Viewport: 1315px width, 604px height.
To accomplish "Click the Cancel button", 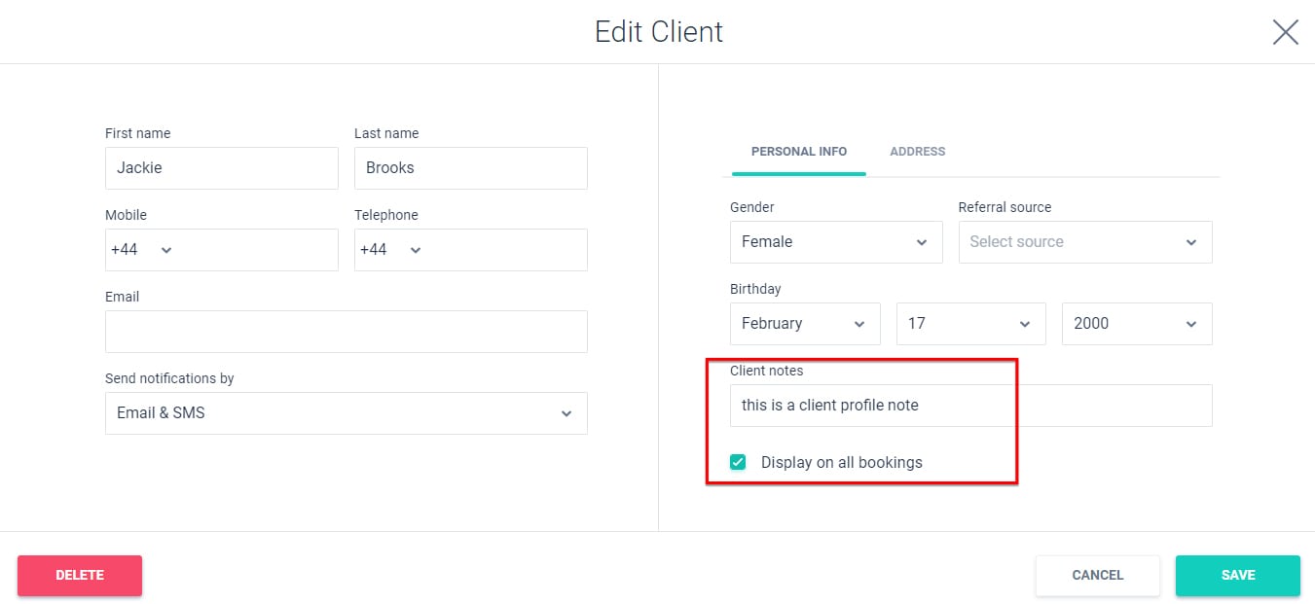I will 1098,576.
